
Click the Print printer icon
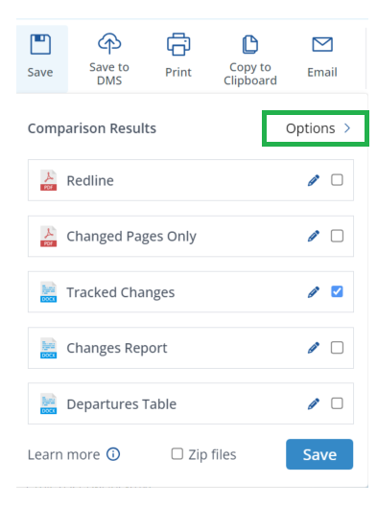[178, 44]
